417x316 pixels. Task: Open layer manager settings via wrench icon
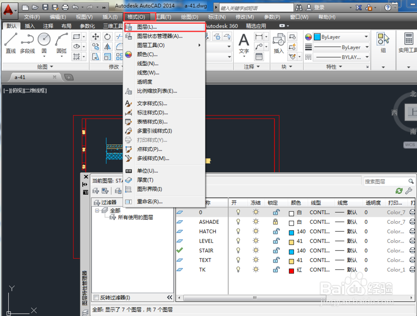tap(409, 191)
